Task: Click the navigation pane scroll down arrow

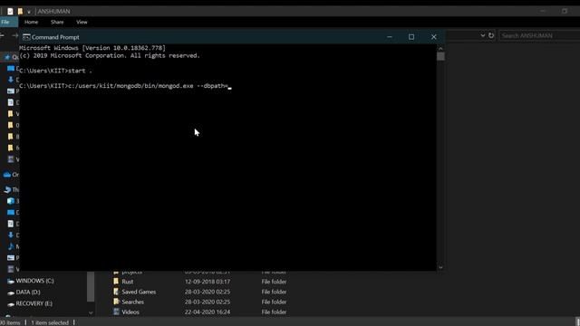Action: (91, 313)
